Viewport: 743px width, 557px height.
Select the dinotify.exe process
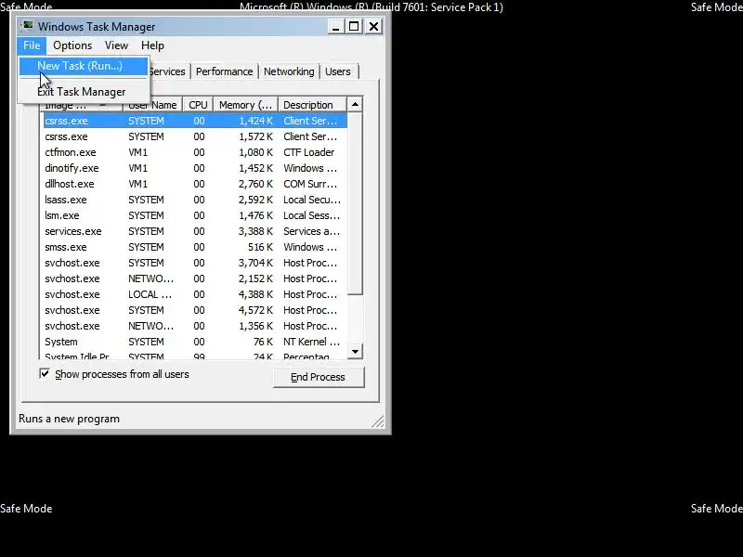(x=195, y=168)
